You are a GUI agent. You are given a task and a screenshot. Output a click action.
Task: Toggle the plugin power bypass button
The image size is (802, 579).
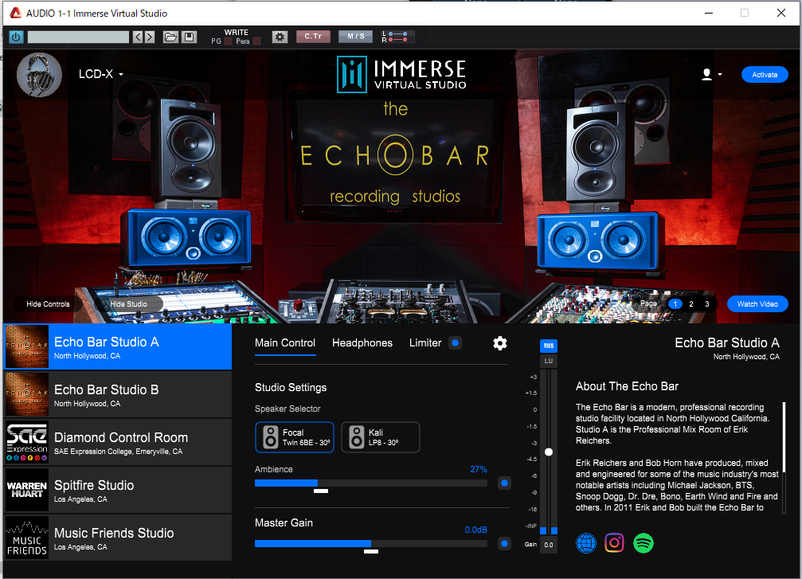(17, 37)
